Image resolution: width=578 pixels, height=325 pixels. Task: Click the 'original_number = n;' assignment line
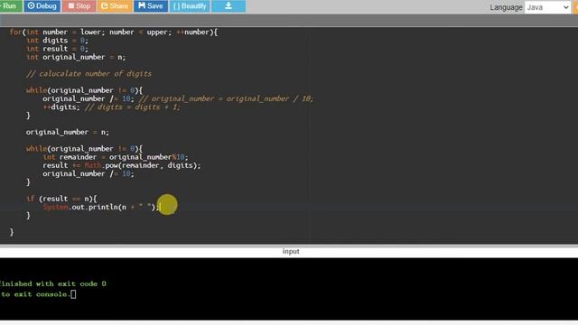point(67,132)
